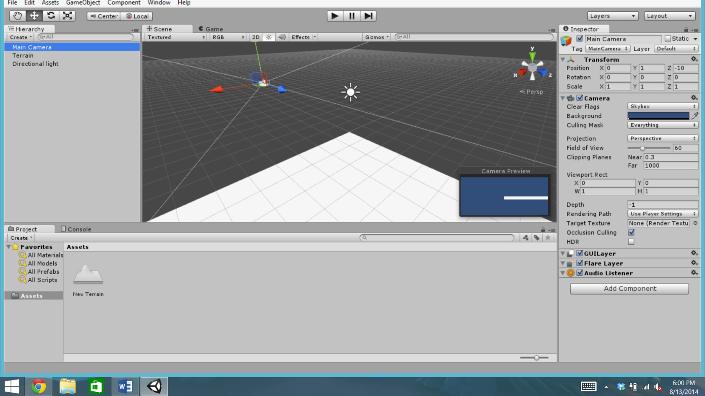Toggle scene lighting sun icon
Screen dimensions: 705x396
pos(269,37)
